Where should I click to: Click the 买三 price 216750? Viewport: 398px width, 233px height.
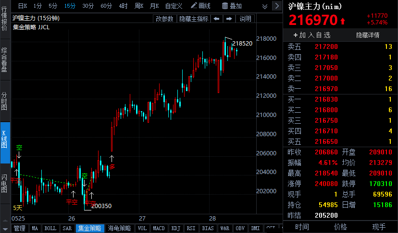[326, 120]
